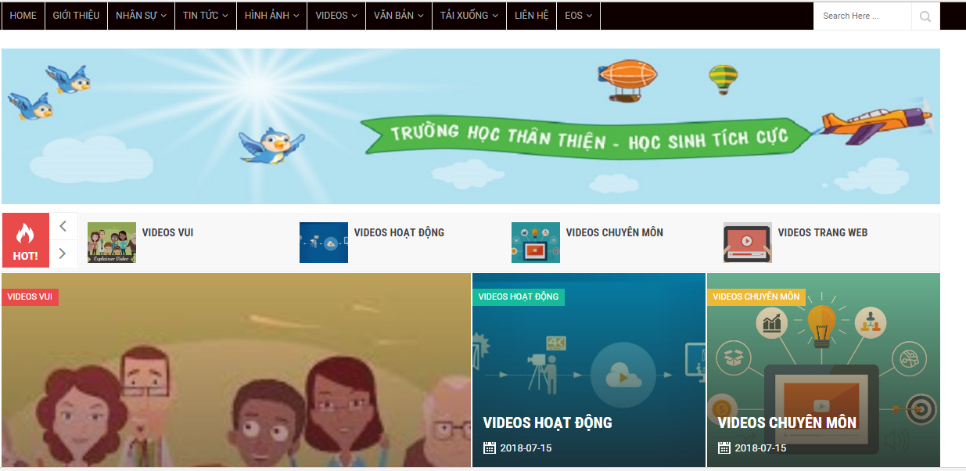This screenshot has width=966, height=471.
Task: Open the Hình Ảnh dropdown
Action: [x=271, y=16]
